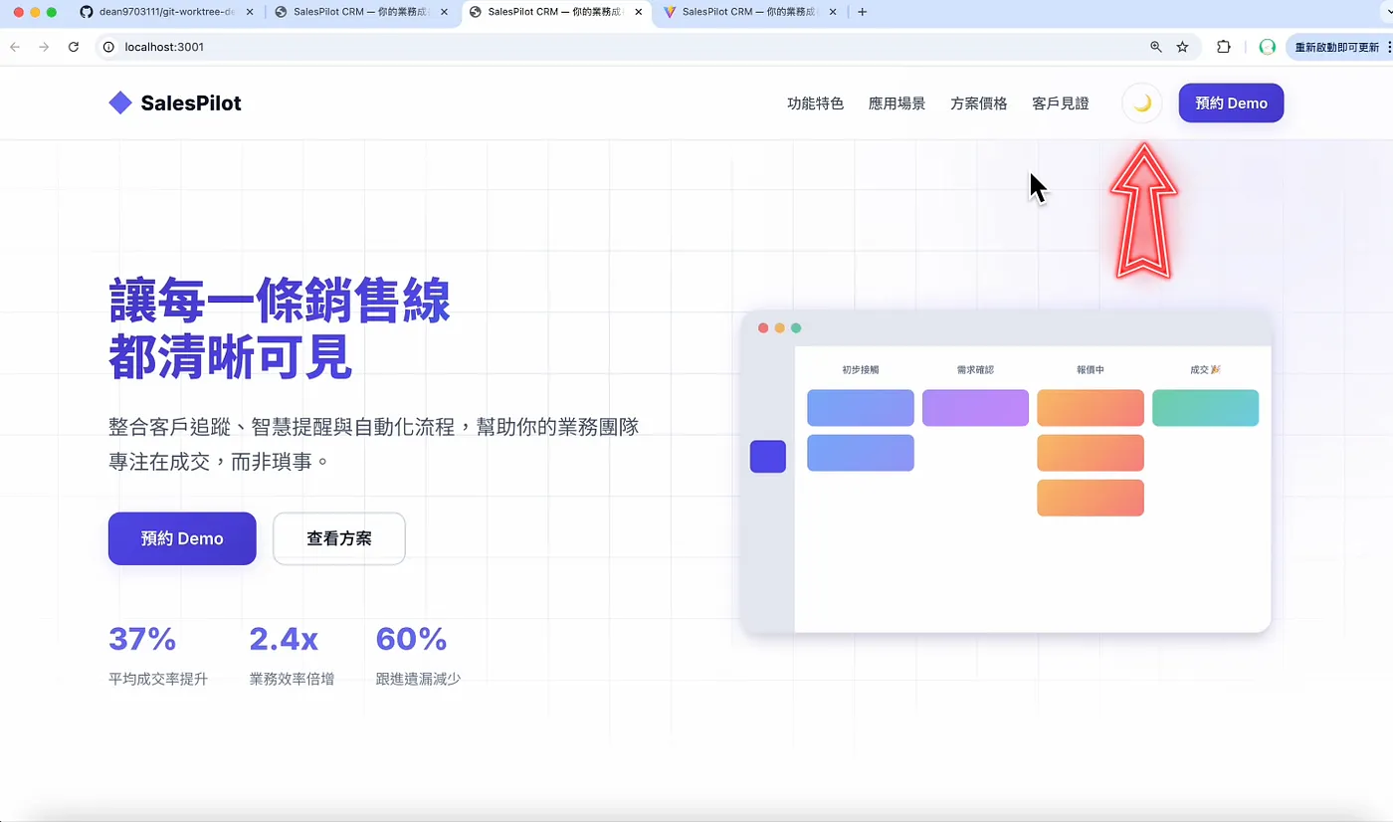Viewport: 1393px width, 822px height.
Task: Open the browser extensions puzzle icon
Action: 1224,47
